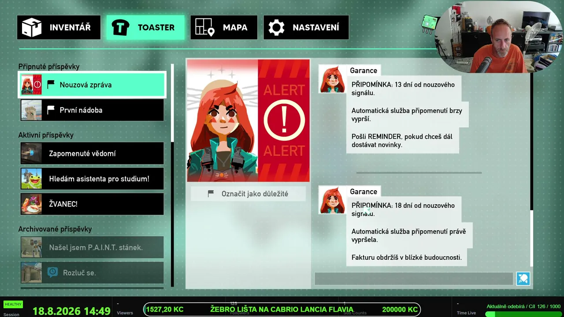This screenshot has height=317, width=564.
Task: Click the message input field
Action: (x=414, y=279)
